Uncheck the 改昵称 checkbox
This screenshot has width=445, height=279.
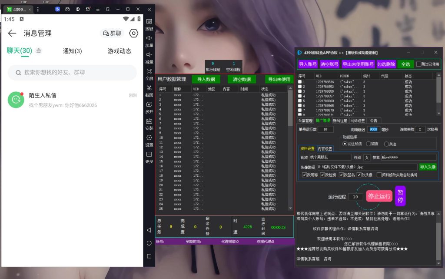tap(304, 175)
